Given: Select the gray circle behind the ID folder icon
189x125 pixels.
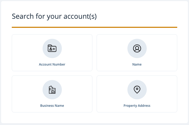Looking at the screenshot, I should click(52, 48).
